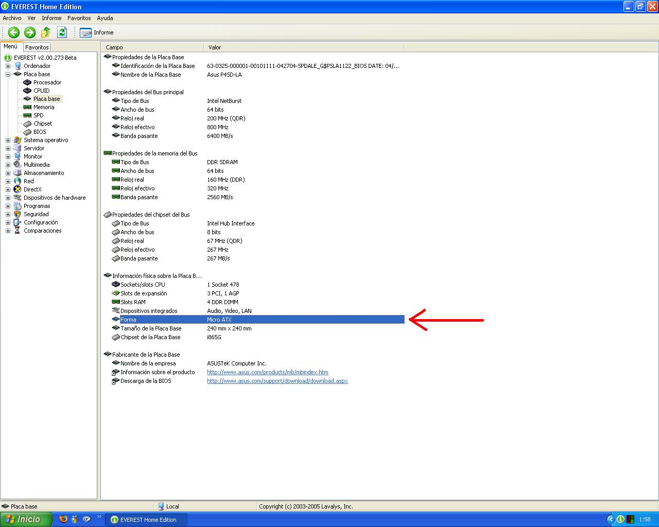
Task: Expand the Almacenamiento tree node
Action: coord(8,173)
